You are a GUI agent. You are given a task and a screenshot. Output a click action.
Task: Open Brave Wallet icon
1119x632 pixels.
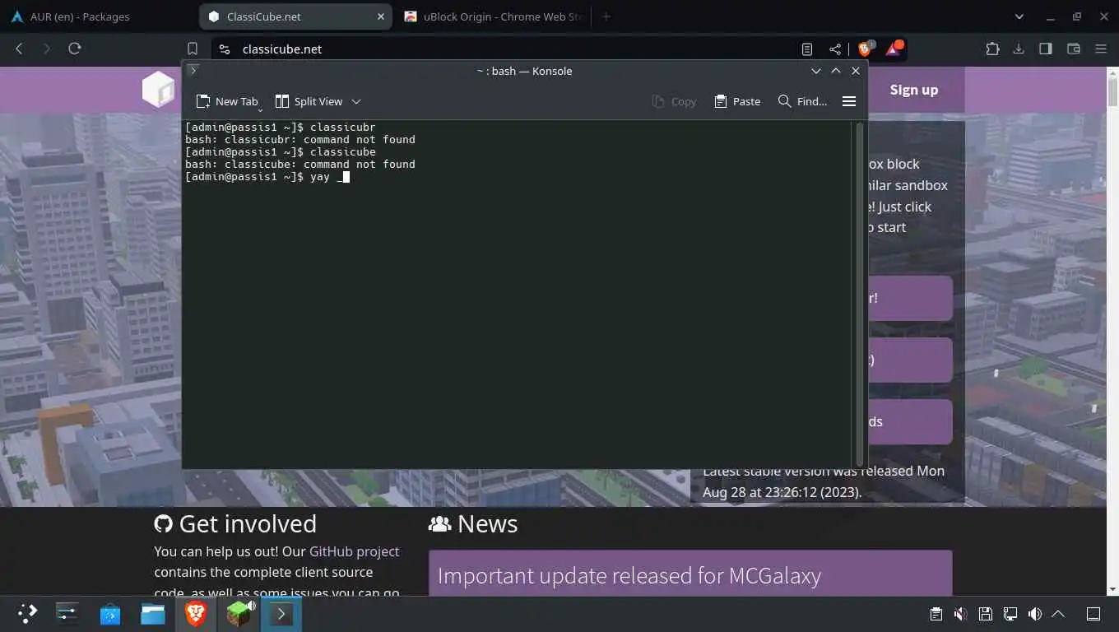point(1073,49)
